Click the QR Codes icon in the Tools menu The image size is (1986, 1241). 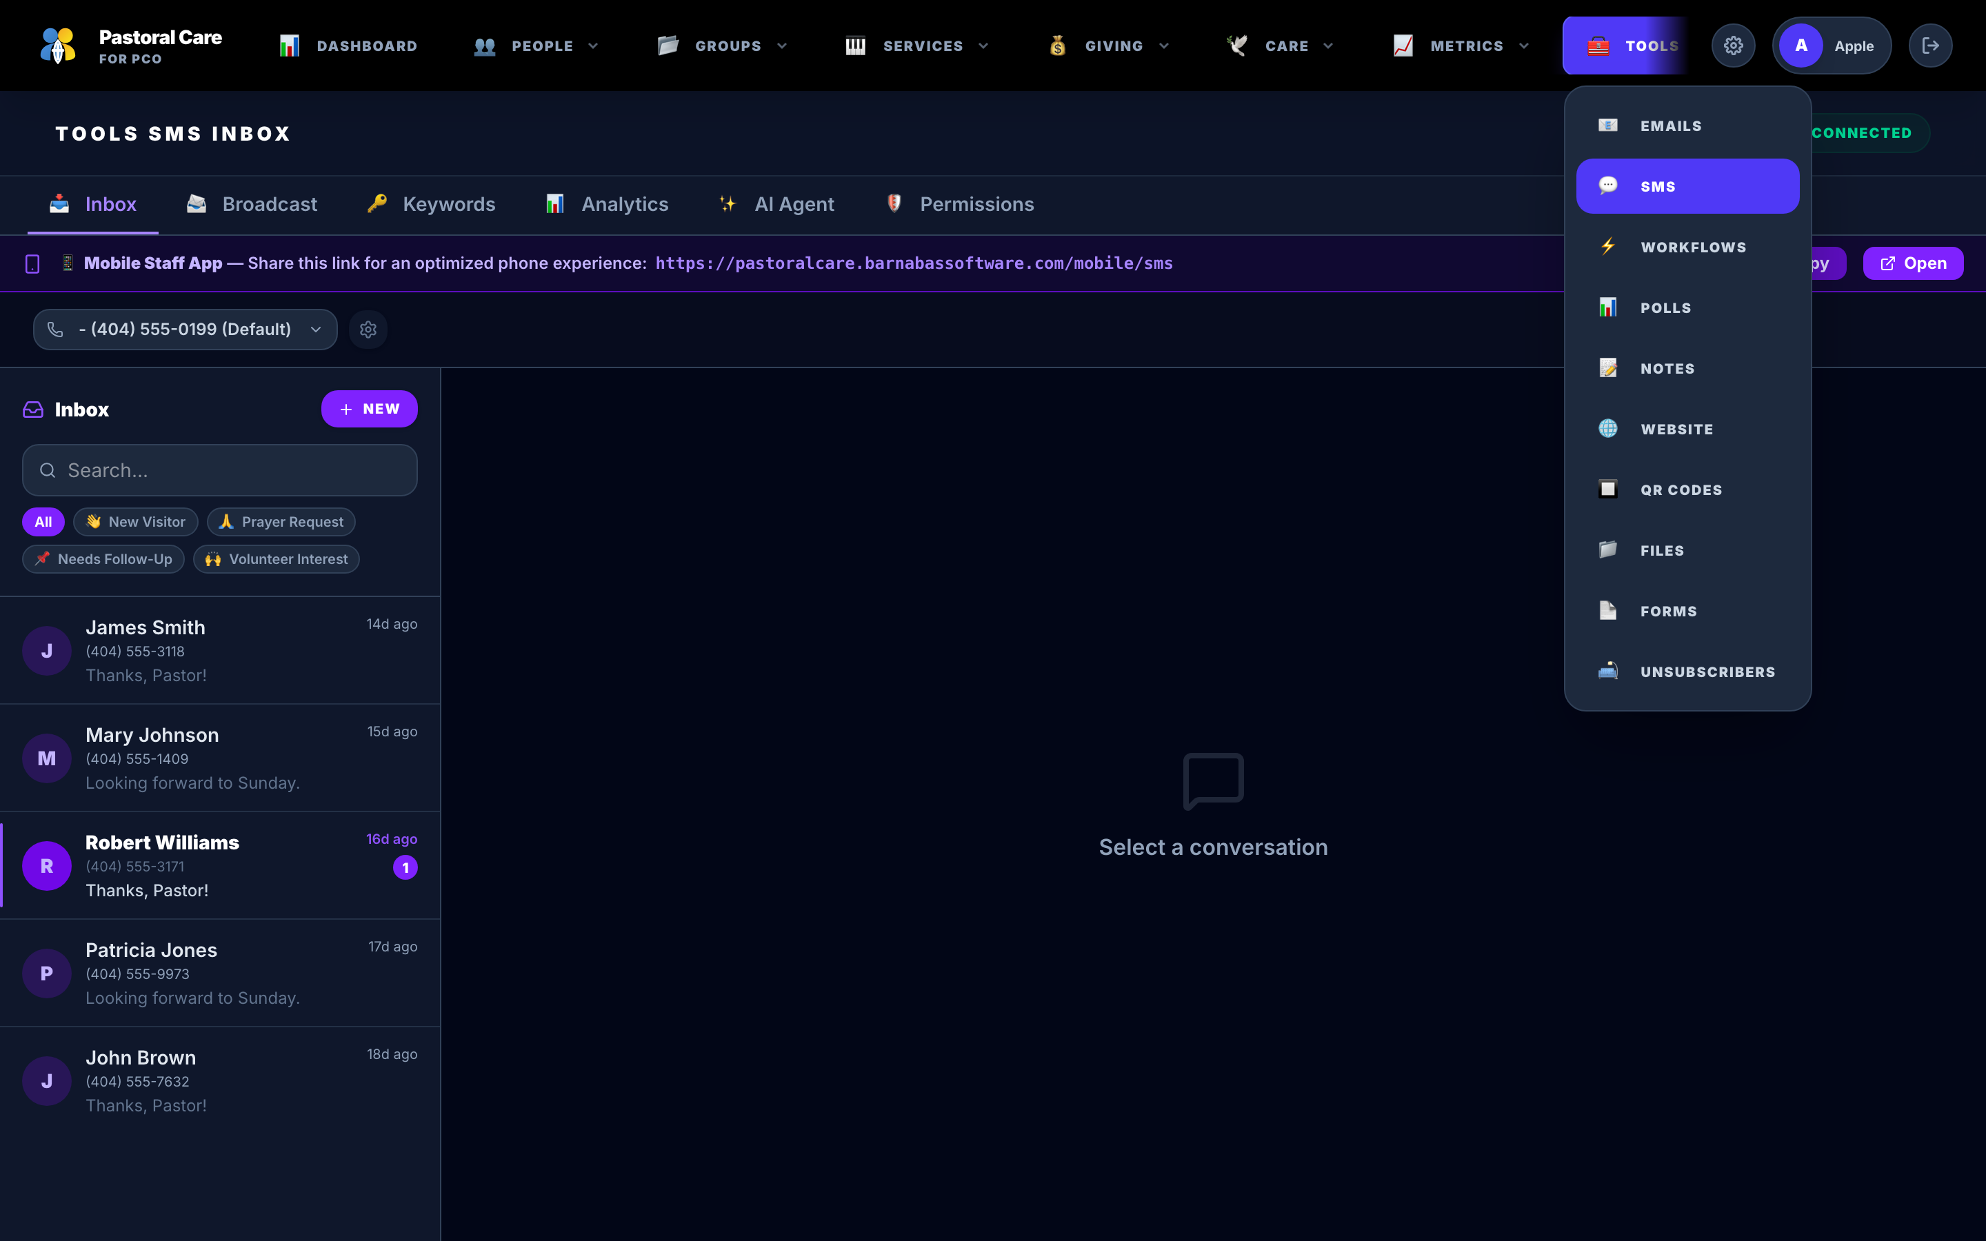1607,490
